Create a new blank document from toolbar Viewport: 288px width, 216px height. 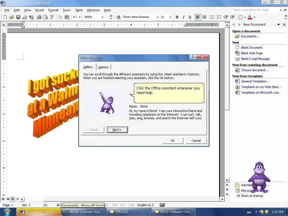pos(5,17)
